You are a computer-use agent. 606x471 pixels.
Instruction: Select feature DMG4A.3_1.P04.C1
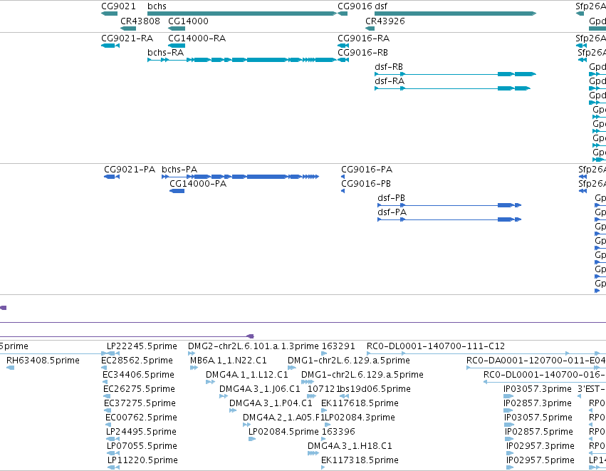[x=233, y=410]
